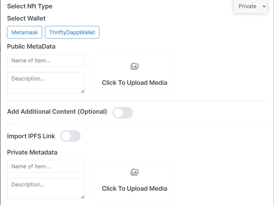Viewport: 274px width, 205px height.
Task: Focus the Private Metadata Description textarea
Action: [46, 189]
